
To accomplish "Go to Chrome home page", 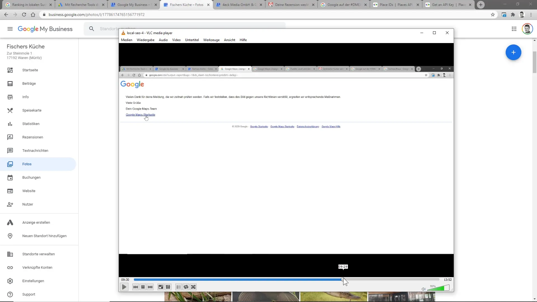I will tap(33, 15).
